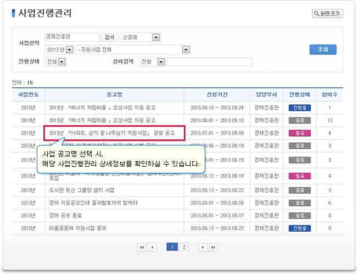Go to next page arrow

click(x=203, y=248)
